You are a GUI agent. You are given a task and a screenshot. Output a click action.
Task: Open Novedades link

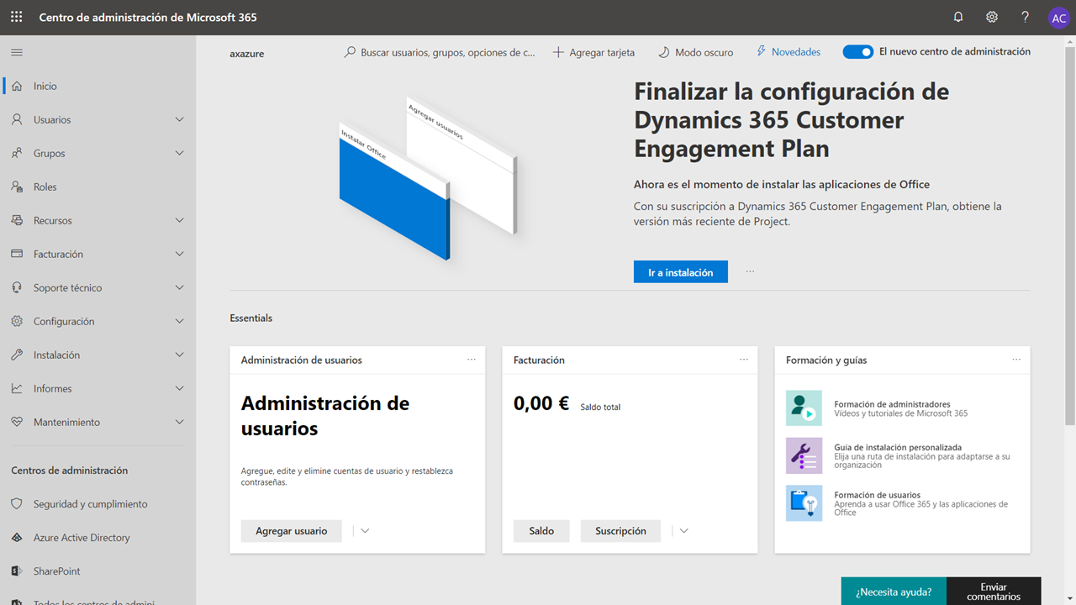click(789, 52)
